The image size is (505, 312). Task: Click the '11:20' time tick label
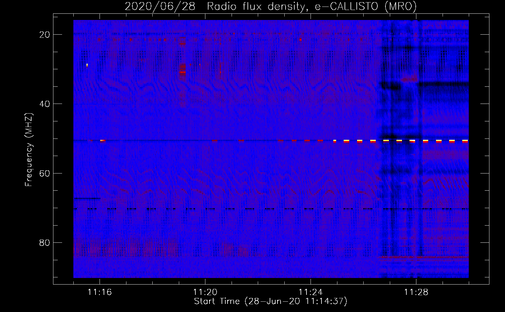coord(205,292)
